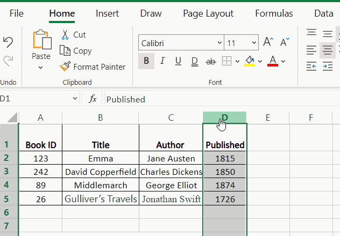Open the File tab
The height and width of the screenshot is (236, 340).
pos(17,13)
